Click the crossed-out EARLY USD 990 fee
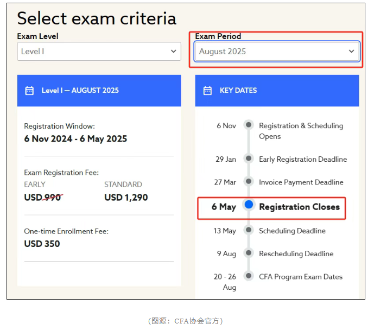 coord(43,198)
